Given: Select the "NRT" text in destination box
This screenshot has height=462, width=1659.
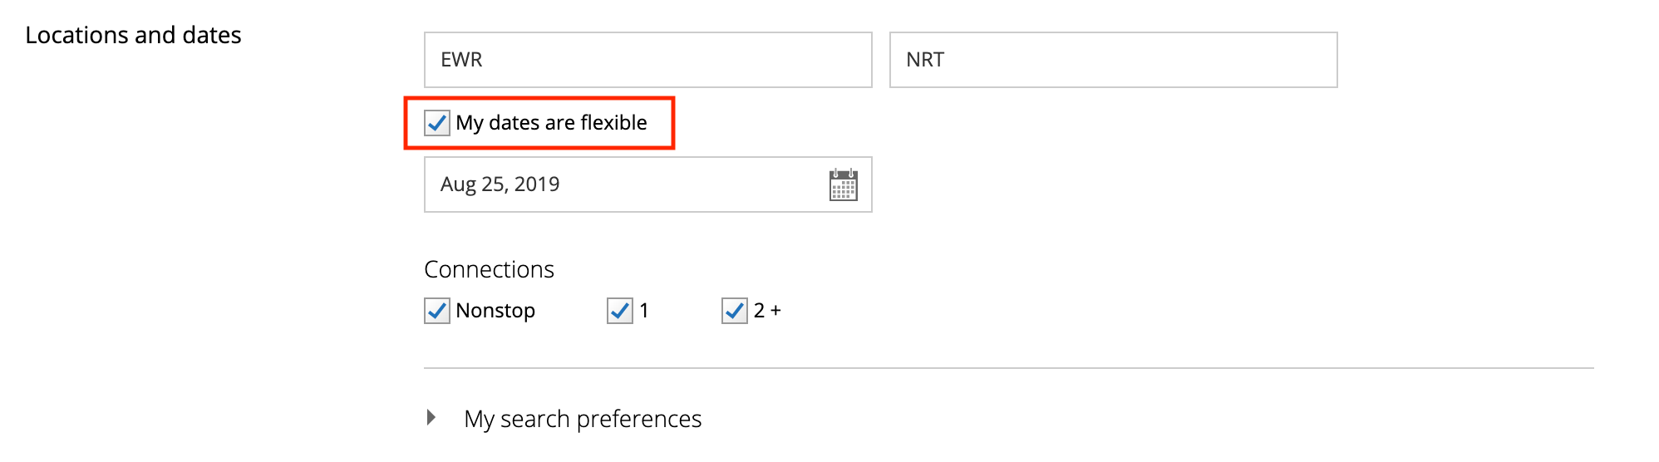Looking at the screenshot, I should 925,60.
